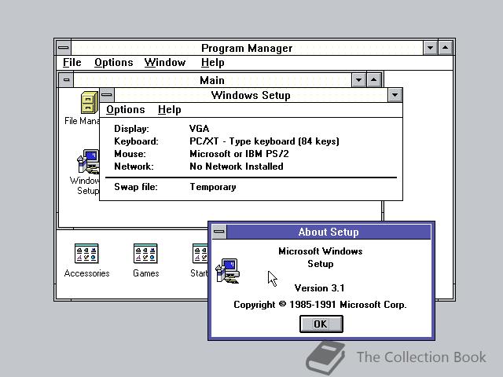Click 'Version 3.1' text in About Setup
Image resolution: width=503 pixels, height=377 pixels.
tap(320, 288)
